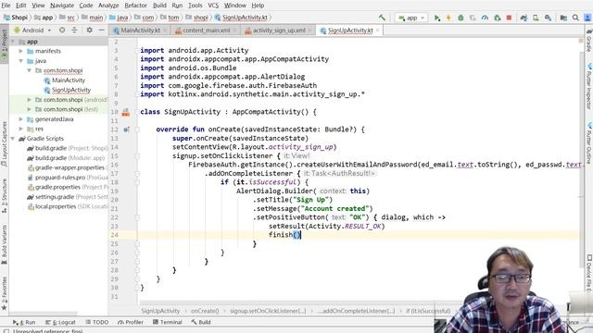593x333 pixels.
Task: Open the Profiler tool window
Action: (x=131, y=322)
